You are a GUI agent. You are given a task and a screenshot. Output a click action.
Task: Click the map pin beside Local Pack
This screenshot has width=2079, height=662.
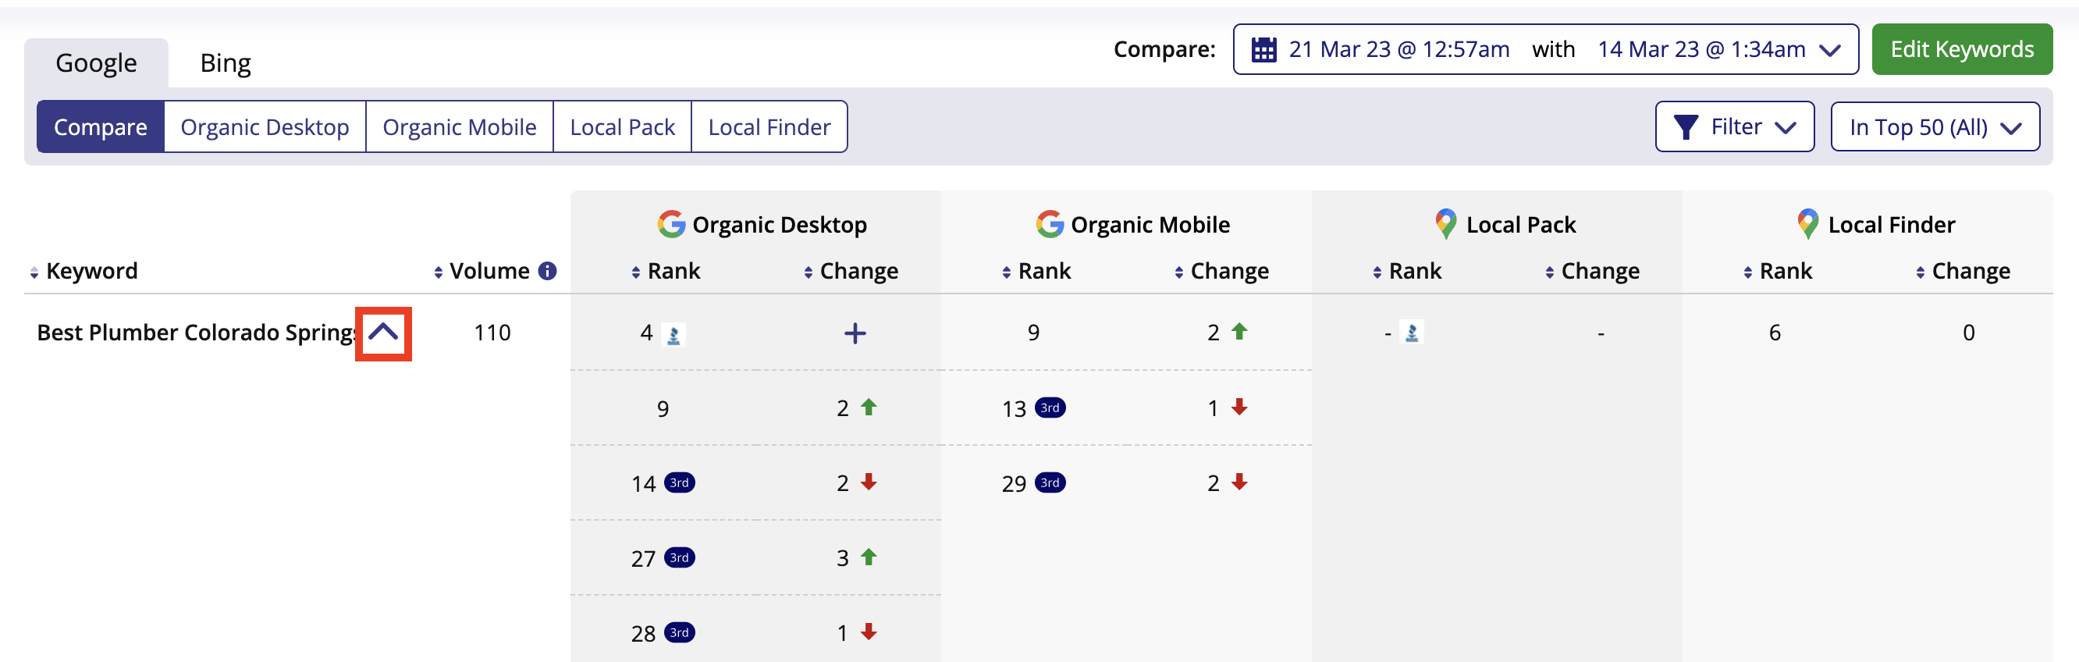1445,223
